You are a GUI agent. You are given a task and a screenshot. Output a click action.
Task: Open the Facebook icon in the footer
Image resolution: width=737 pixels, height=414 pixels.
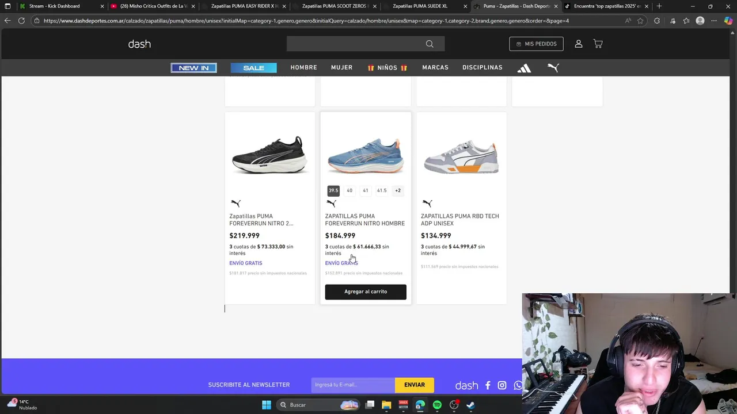pos(488,385)
